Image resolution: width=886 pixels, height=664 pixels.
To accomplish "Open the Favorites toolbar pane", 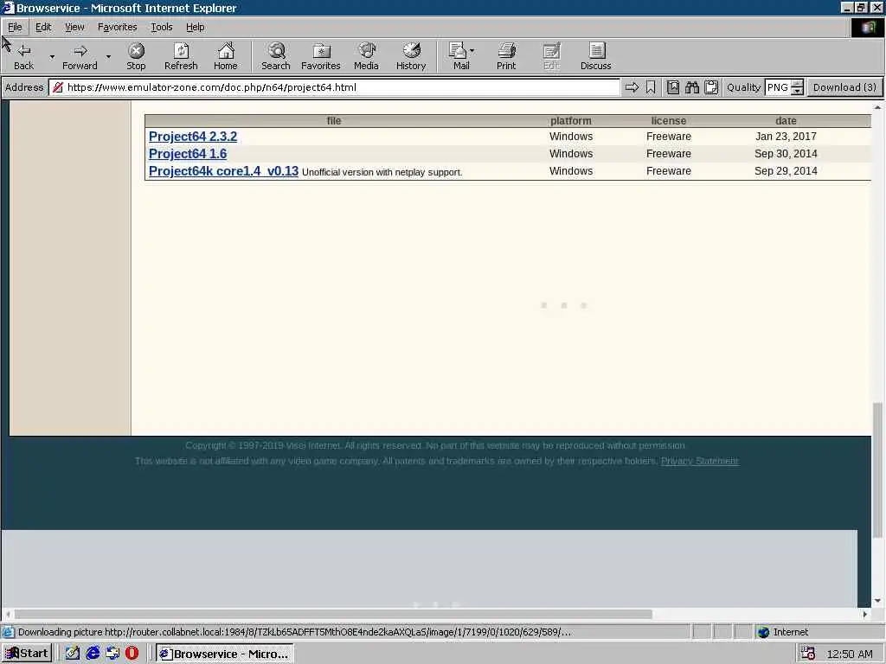I will (320, 56).
